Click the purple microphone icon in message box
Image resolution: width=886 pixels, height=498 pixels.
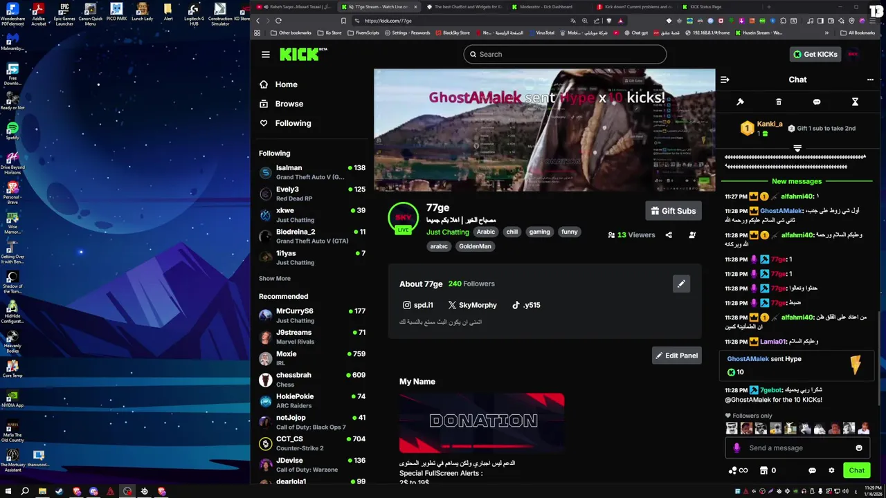point(736,448)
